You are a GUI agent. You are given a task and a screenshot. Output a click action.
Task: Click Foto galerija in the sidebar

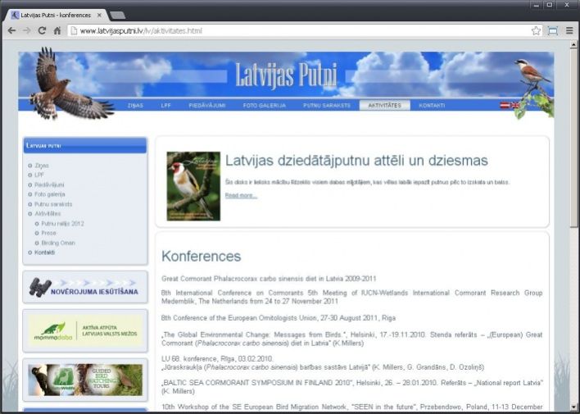(50, 194)
